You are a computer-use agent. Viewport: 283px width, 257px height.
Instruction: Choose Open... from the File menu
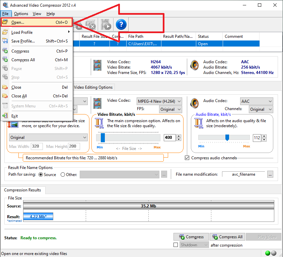(x=37, y=22)
